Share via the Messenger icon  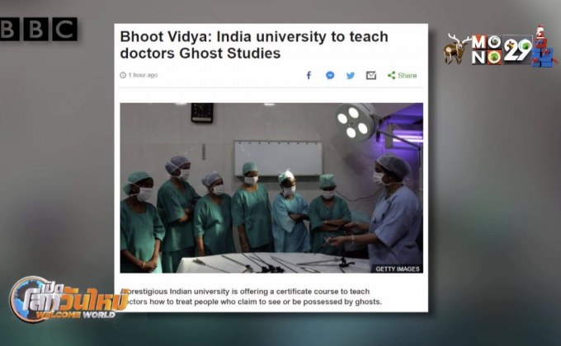point(330,75)
